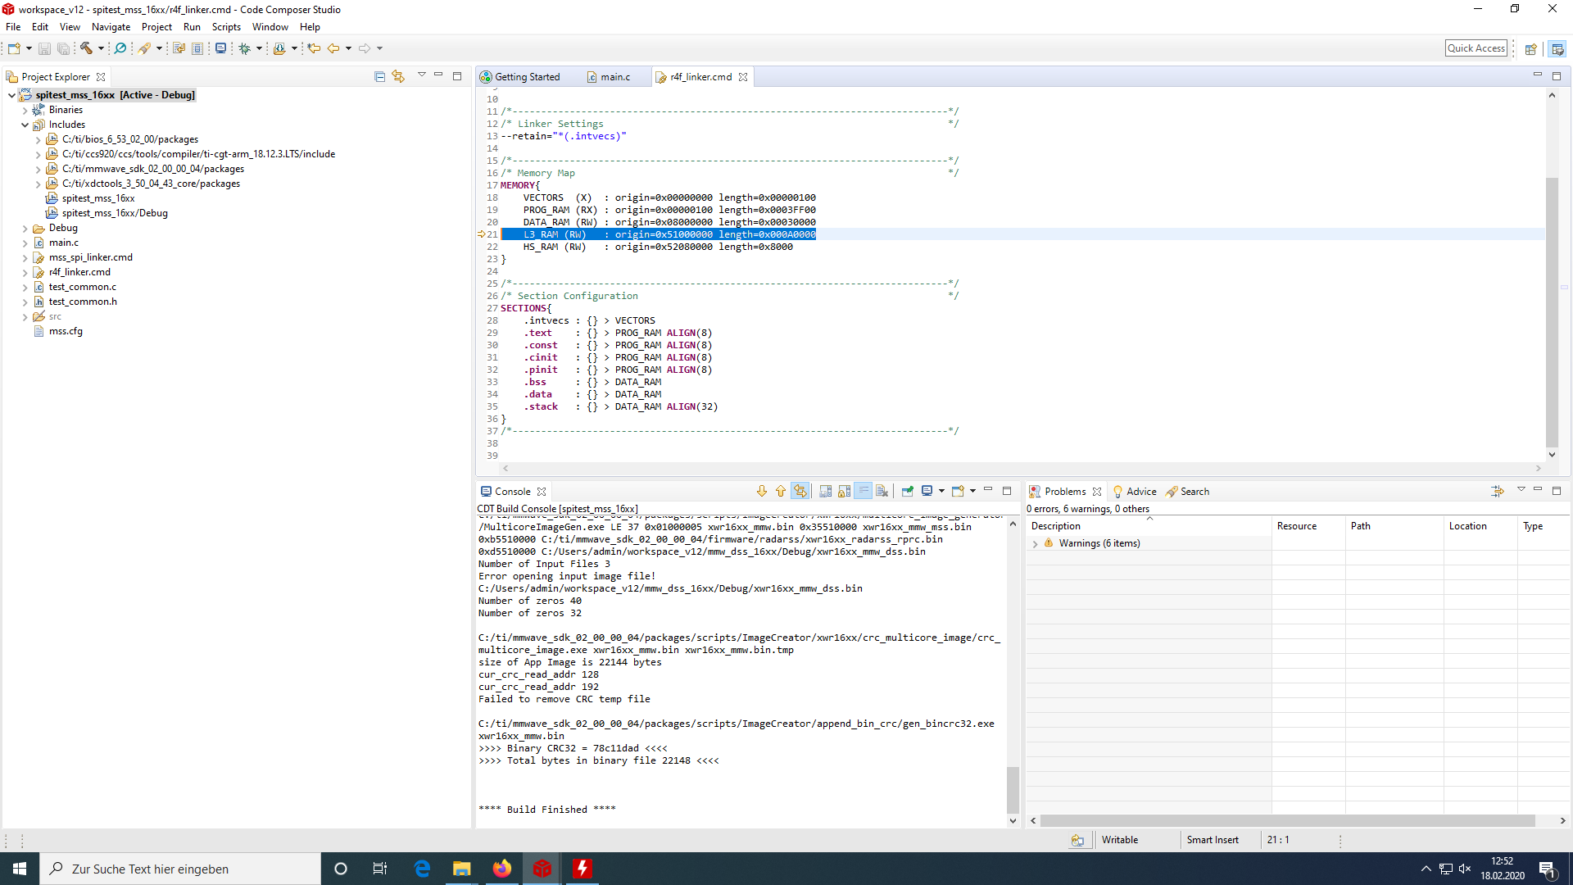Open the build hammer dropdown arrow
The image size is (1573, 885).
(101, 48)
